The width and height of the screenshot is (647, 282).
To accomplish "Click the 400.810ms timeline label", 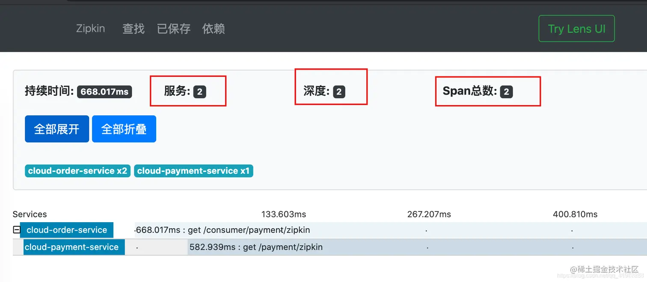I will point(575,214).
